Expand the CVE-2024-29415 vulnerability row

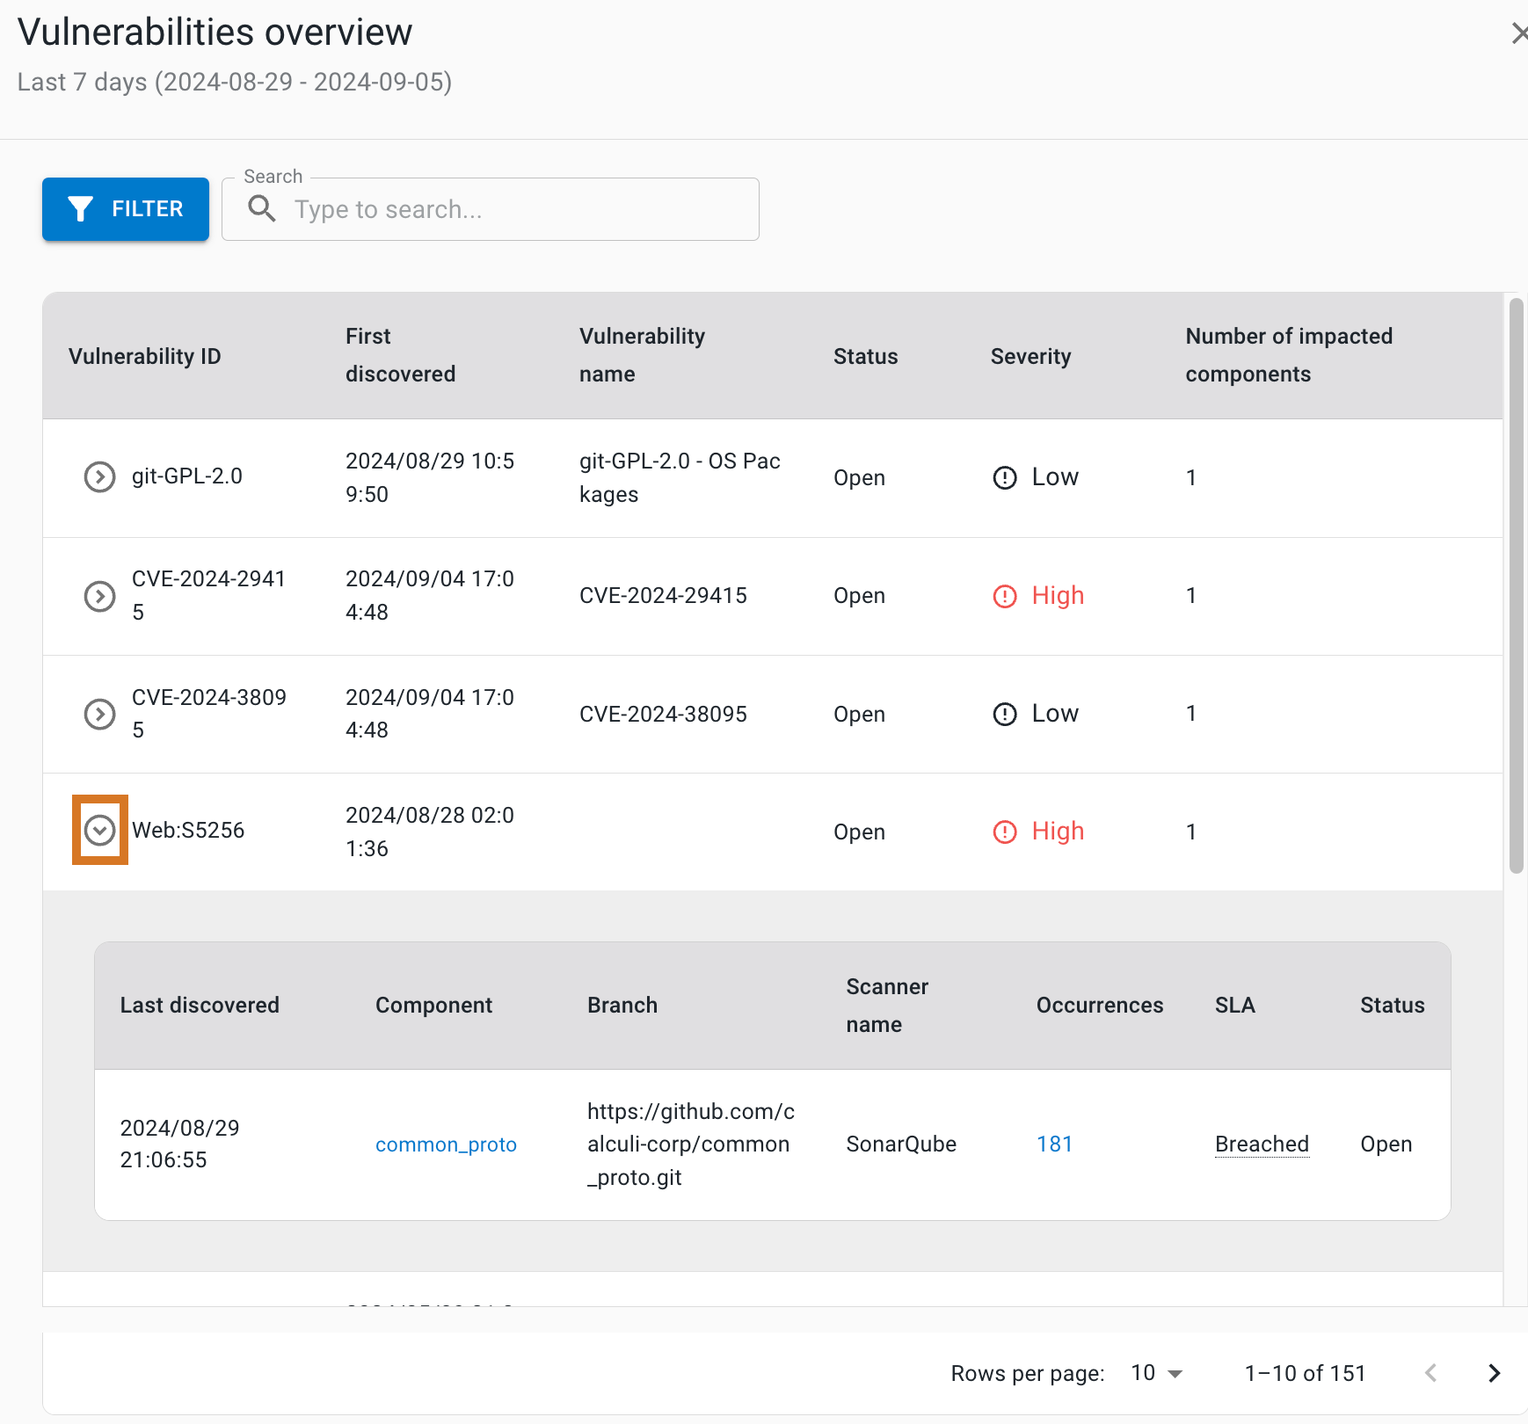pyautogui.click(x=99, y=596)
